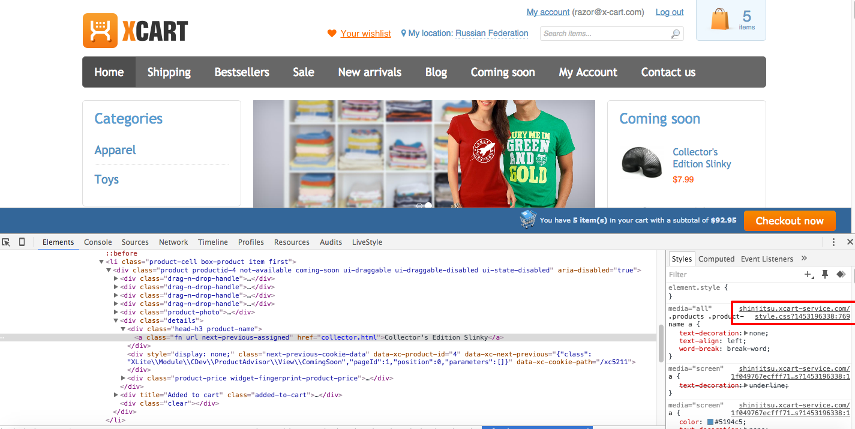Click the search magnifier icon

676,34
